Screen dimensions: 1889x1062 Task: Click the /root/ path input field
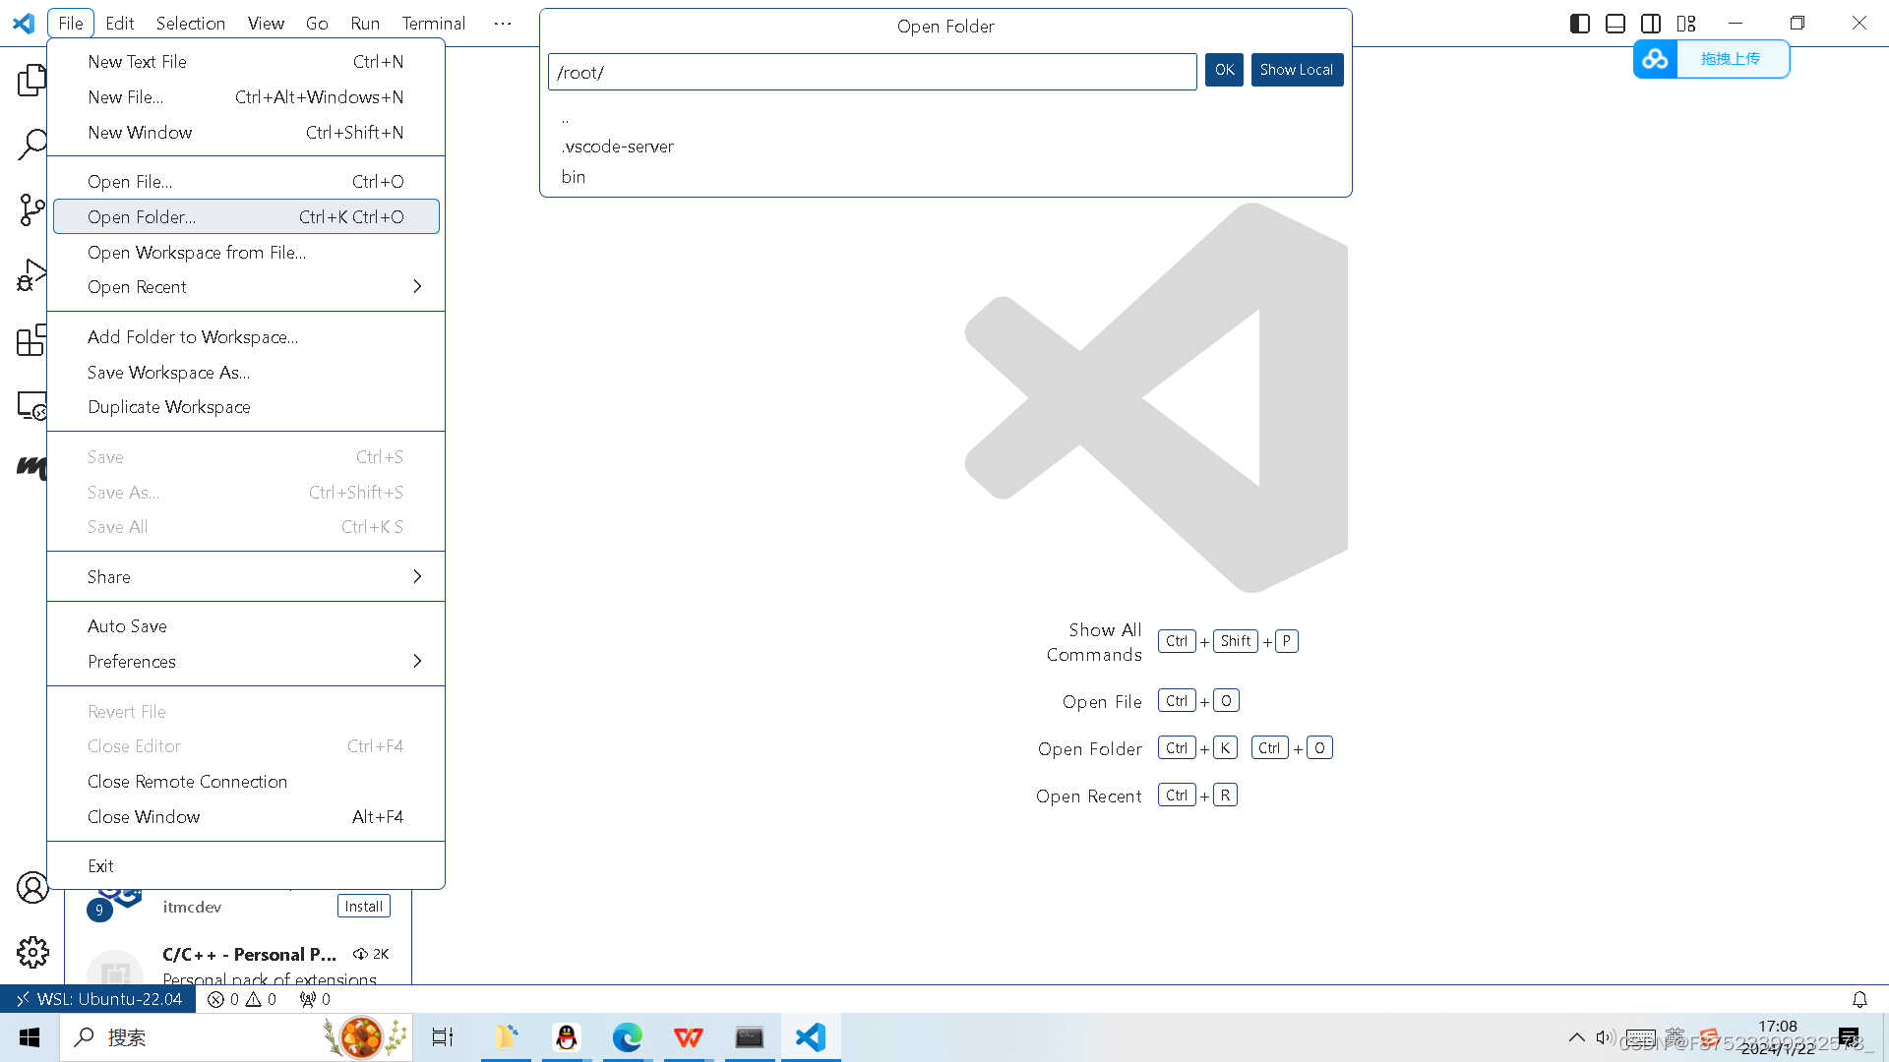871,70
